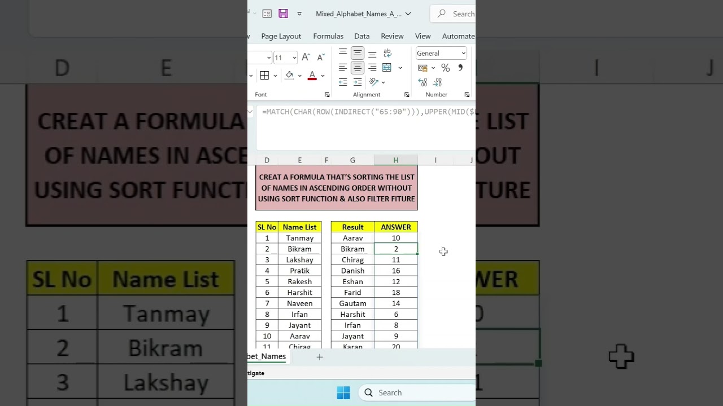Open Font settings dialog launcher
Viewport: 723px width, 406px height.
click(327, 95)
